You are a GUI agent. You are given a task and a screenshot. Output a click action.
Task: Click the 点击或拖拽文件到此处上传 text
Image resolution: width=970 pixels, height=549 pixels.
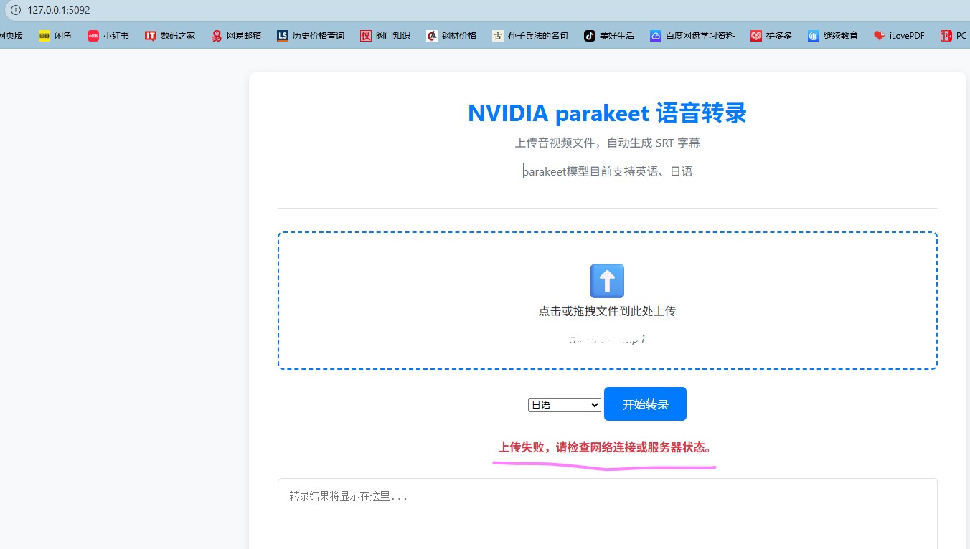607,311
